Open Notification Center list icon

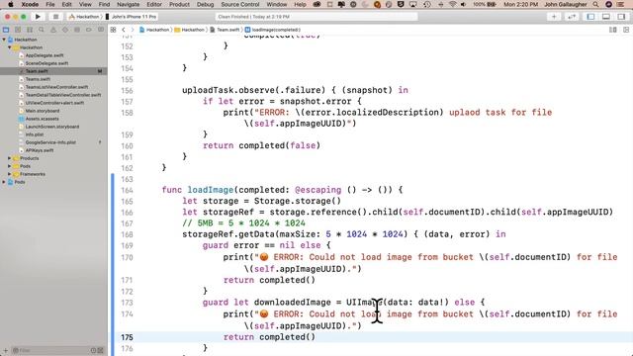(x=621, y=4)
